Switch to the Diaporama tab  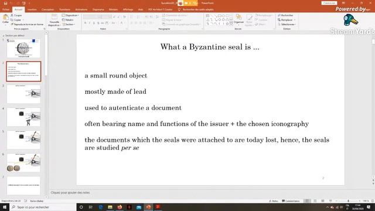98,9
